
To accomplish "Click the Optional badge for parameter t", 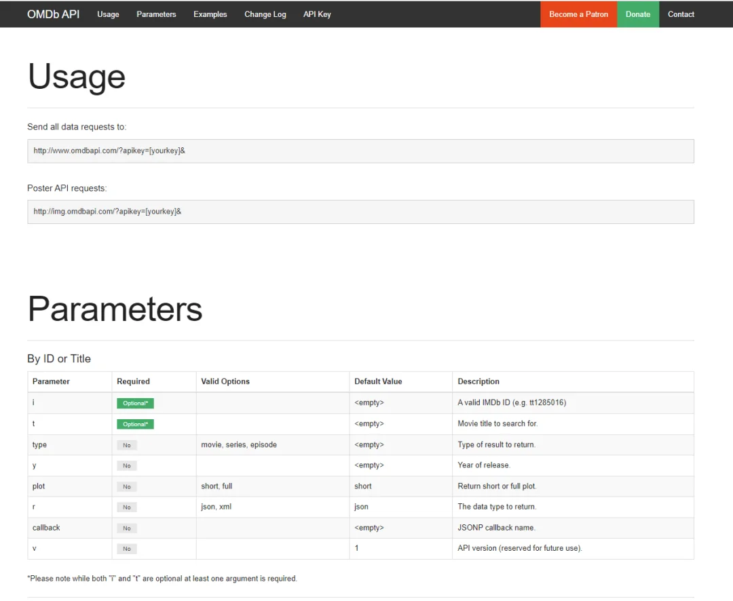I will click(135, 425).
